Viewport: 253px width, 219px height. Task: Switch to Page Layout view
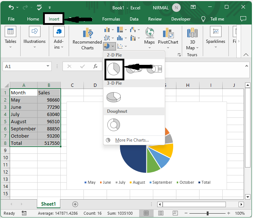click(161, 214)
